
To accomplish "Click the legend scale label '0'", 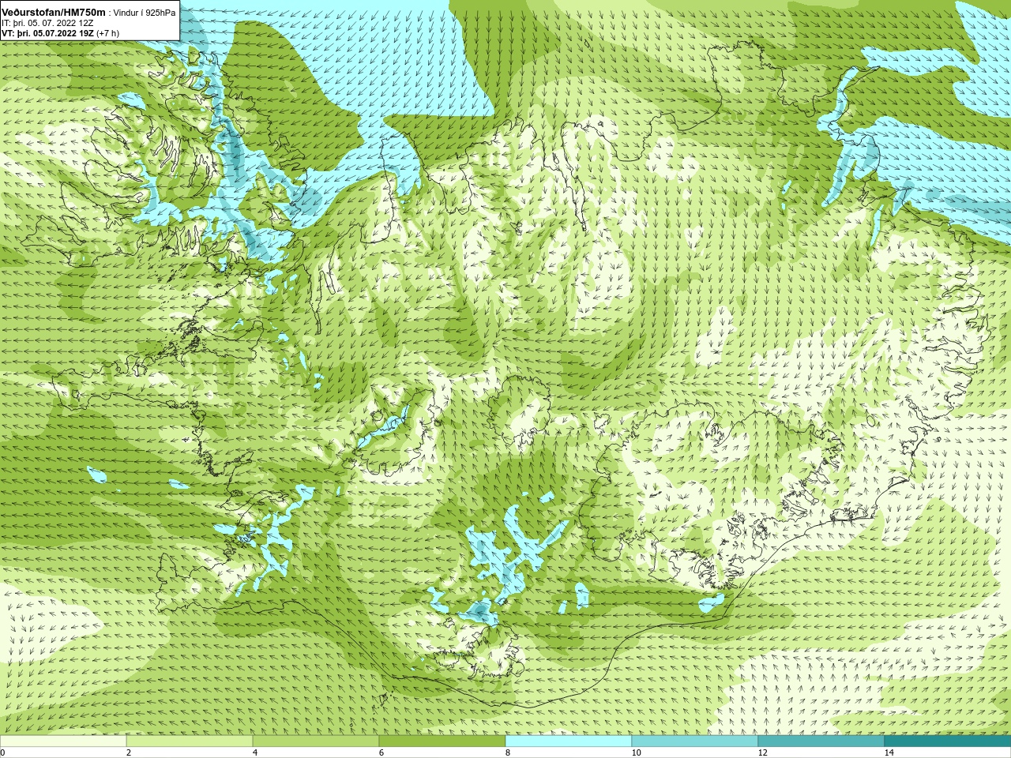I will pos(2,752).
